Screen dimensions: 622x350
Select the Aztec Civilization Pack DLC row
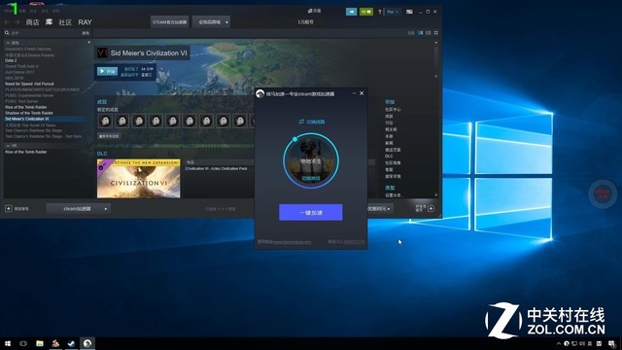pyautogui.click(x=217, y=168)
